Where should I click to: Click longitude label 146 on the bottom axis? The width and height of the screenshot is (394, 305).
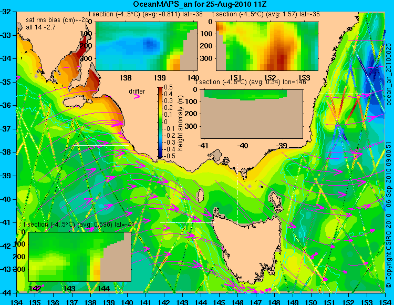237,301
